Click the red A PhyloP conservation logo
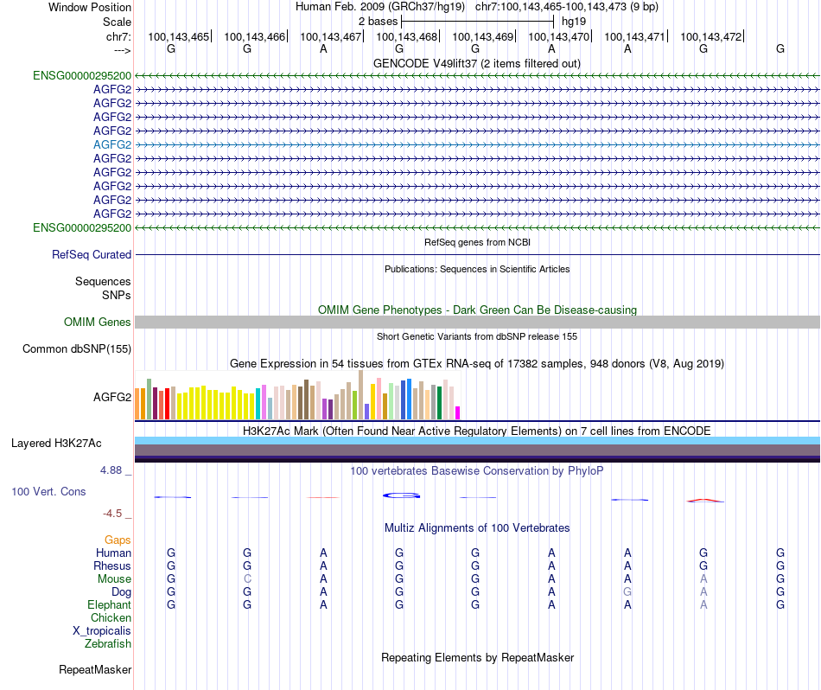821x690 pixels. coord(704,501)
